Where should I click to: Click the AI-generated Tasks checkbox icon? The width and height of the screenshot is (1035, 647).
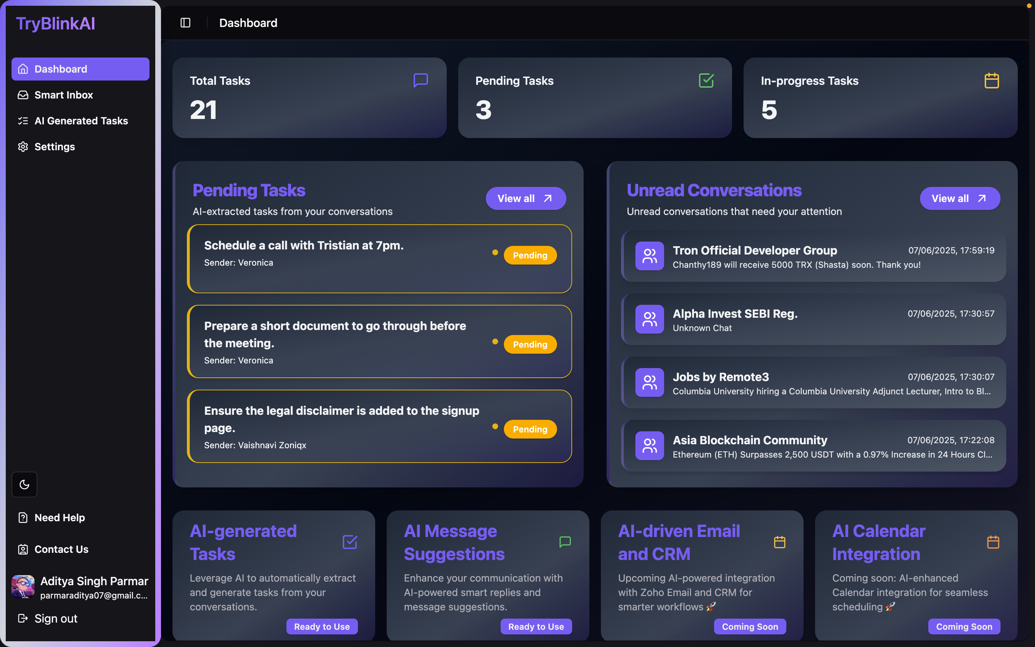tap(350, 542)
